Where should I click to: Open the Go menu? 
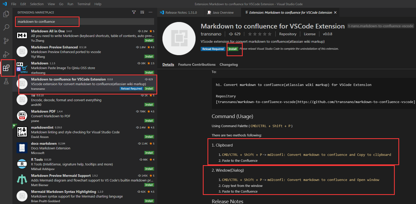[61, 4]
